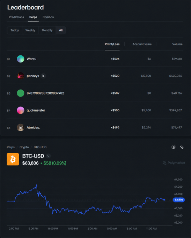Click the 11:00 PM time label

pyautogui.click(x=73, y=229)
